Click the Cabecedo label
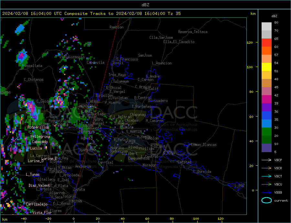 click(x=40, y=142)
